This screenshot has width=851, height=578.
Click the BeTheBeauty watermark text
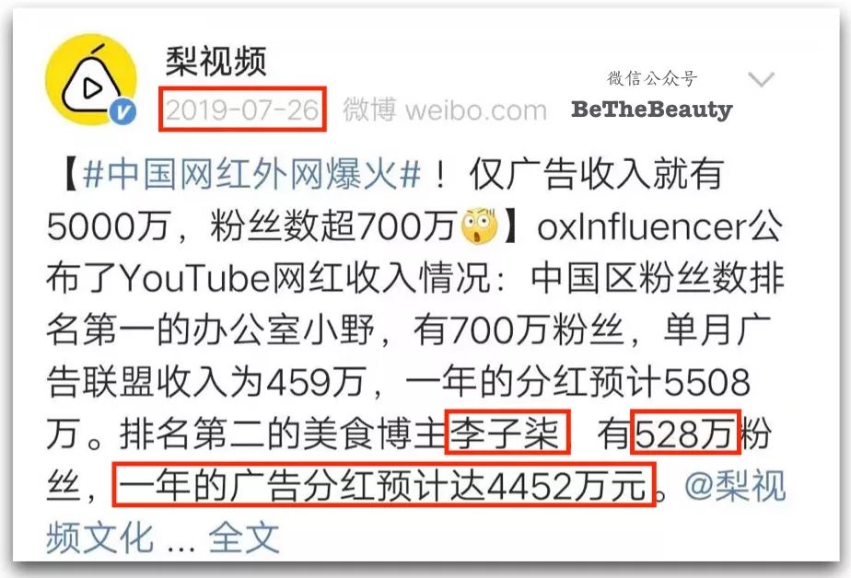(652, 110)
